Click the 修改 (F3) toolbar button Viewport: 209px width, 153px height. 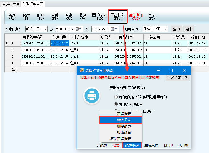click(26, 17)
